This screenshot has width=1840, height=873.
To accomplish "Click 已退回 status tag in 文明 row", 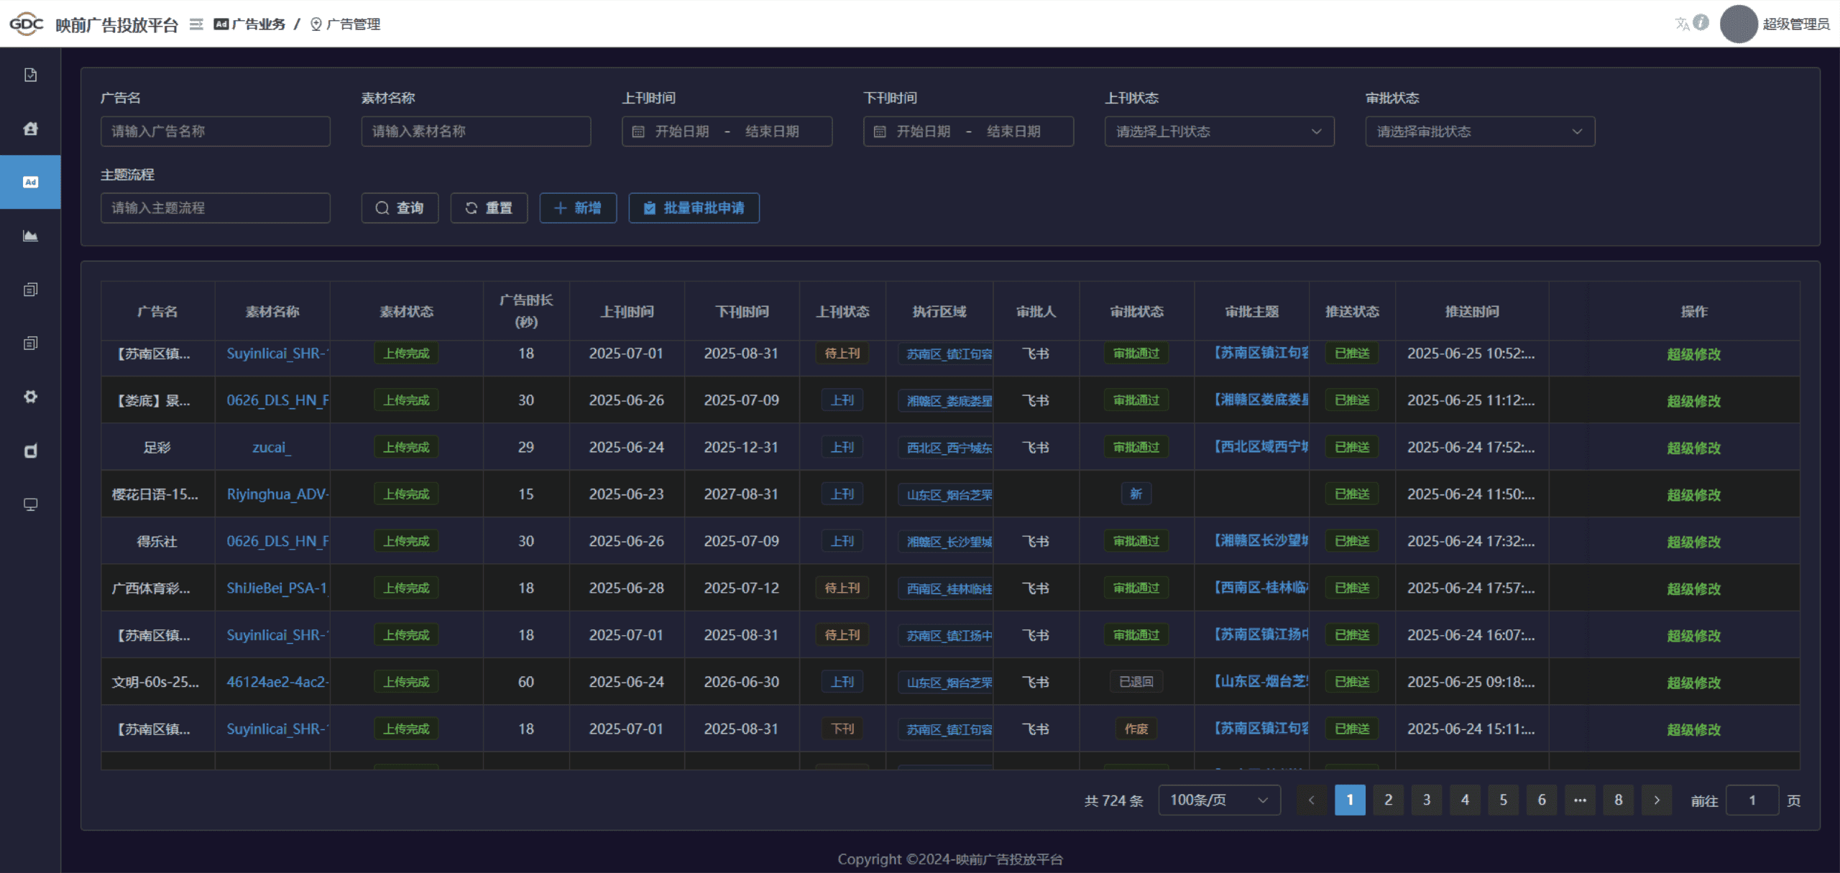I will (1136, 682).
